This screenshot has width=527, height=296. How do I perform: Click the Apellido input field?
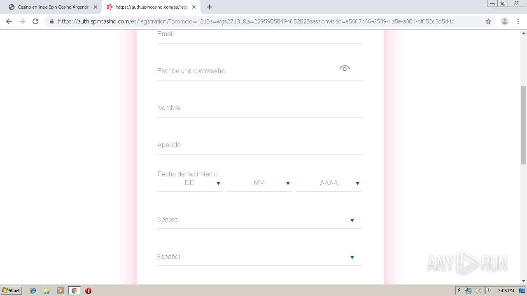tap(260, 145)
